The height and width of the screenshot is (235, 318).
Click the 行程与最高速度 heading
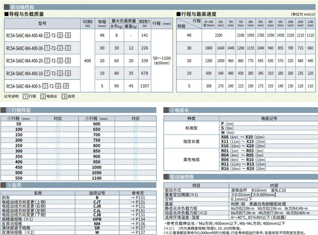coord(197,14)
